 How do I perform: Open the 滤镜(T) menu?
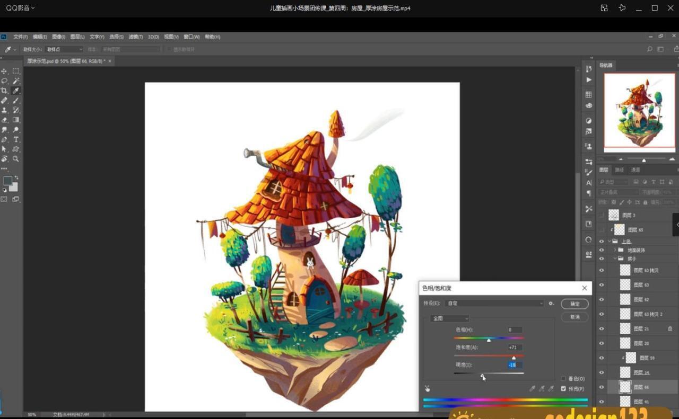coord(136,37)
